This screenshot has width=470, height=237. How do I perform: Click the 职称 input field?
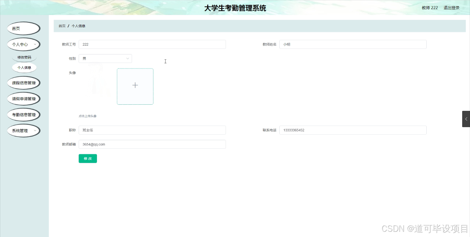152,130
